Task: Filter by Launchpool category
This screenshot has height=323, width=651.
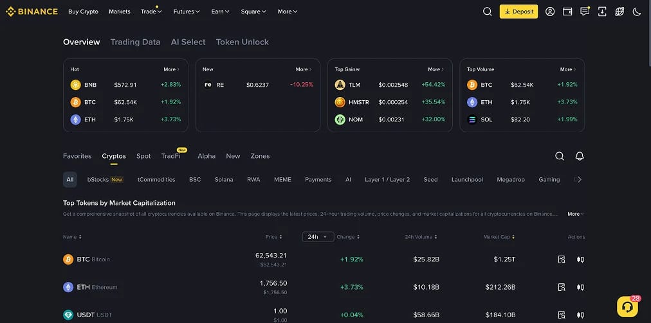Action: tap(468, 180)
